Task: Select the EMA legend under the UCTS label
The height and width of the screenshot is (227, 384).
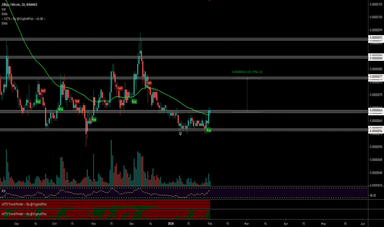Action: click(5, 23)
